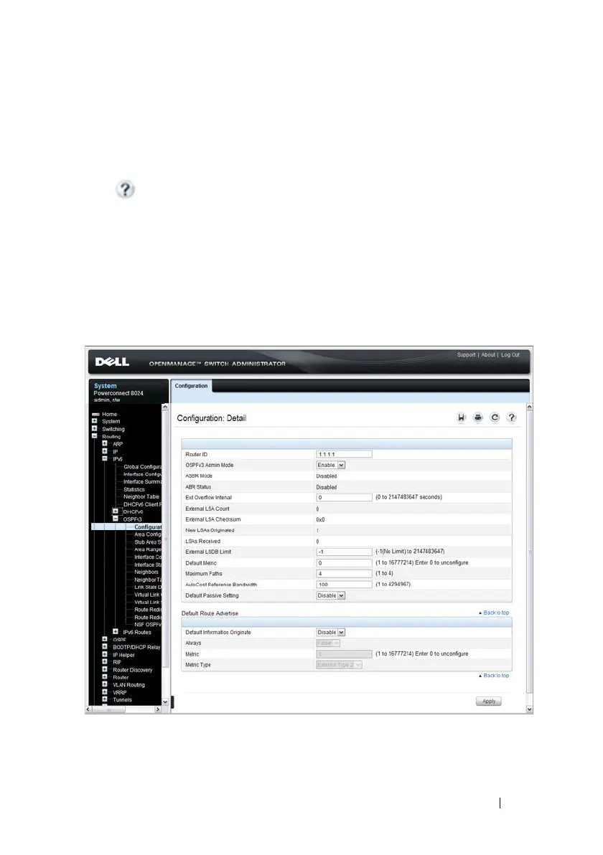Click the Exit Overflow Interval field
The image size is (603, 855).
[345, 498]
